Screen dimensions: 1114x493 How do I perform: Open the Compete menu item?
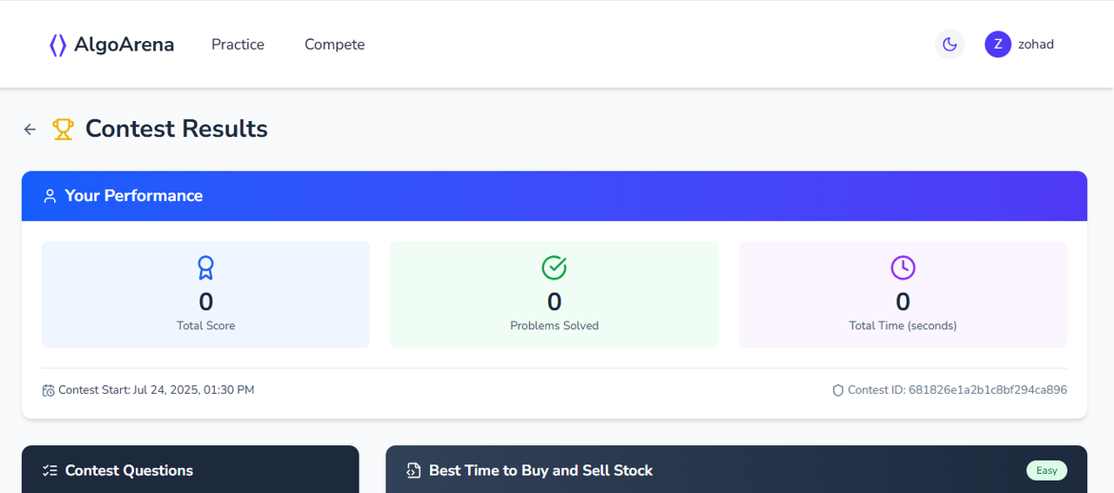pos(334,44)
